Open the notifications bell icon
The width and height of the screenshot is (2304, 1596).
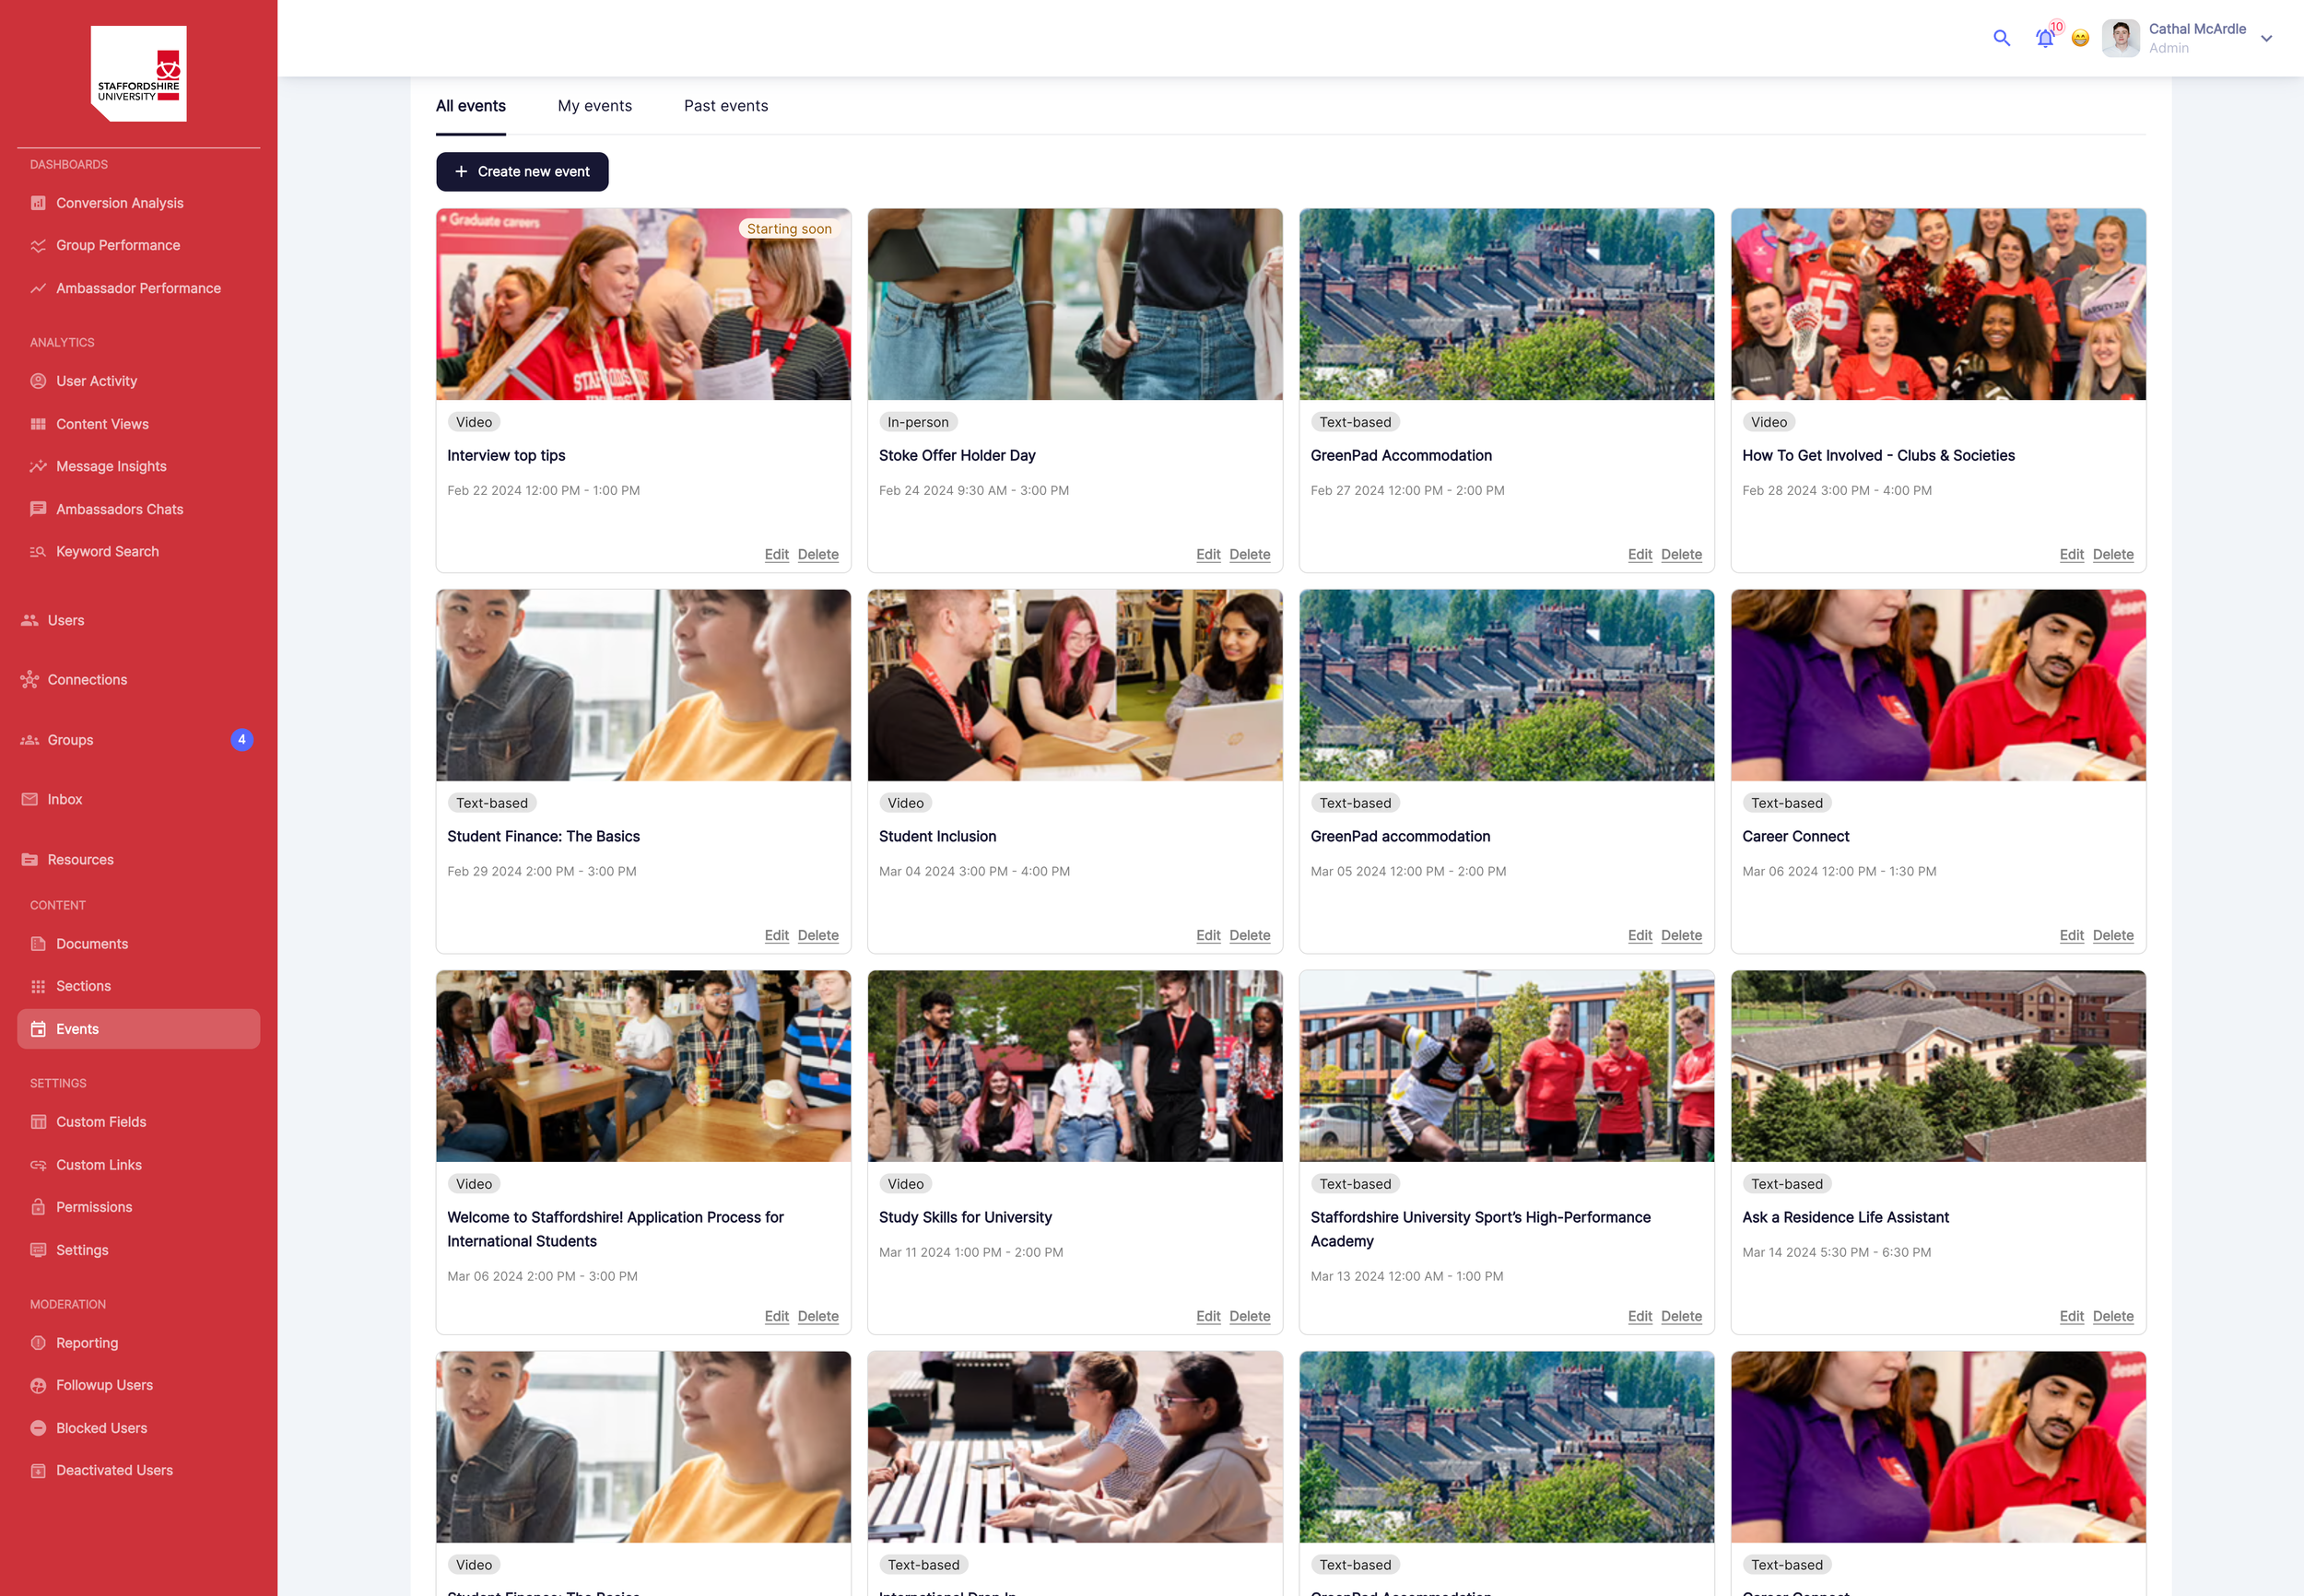pos(2044,38)
